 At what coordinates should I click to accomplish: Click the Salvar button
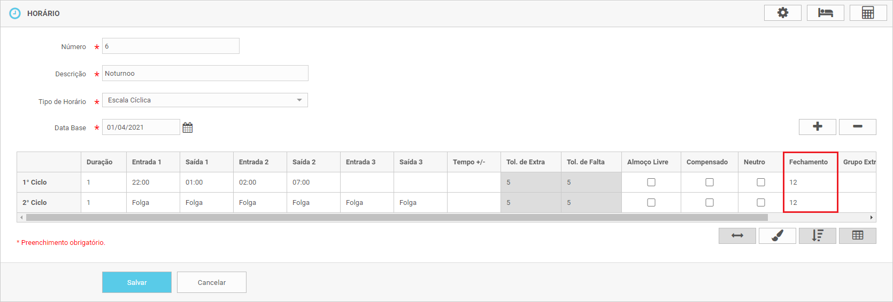coord(137,282)
